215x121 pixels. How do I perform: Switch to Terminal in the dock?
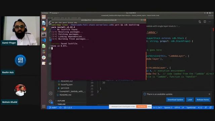44,34
